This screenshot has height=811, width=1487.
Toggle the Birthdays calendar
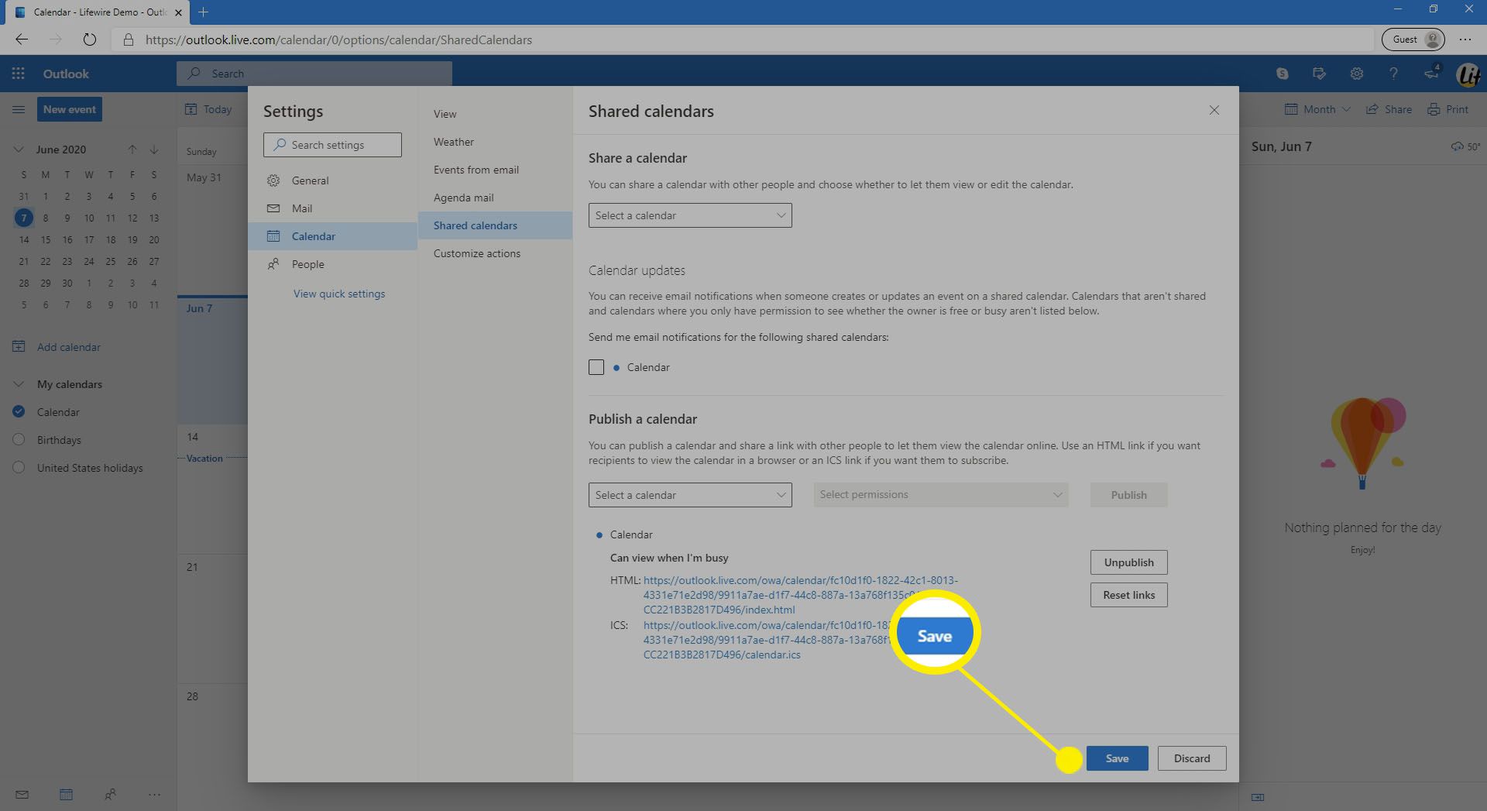19,440
